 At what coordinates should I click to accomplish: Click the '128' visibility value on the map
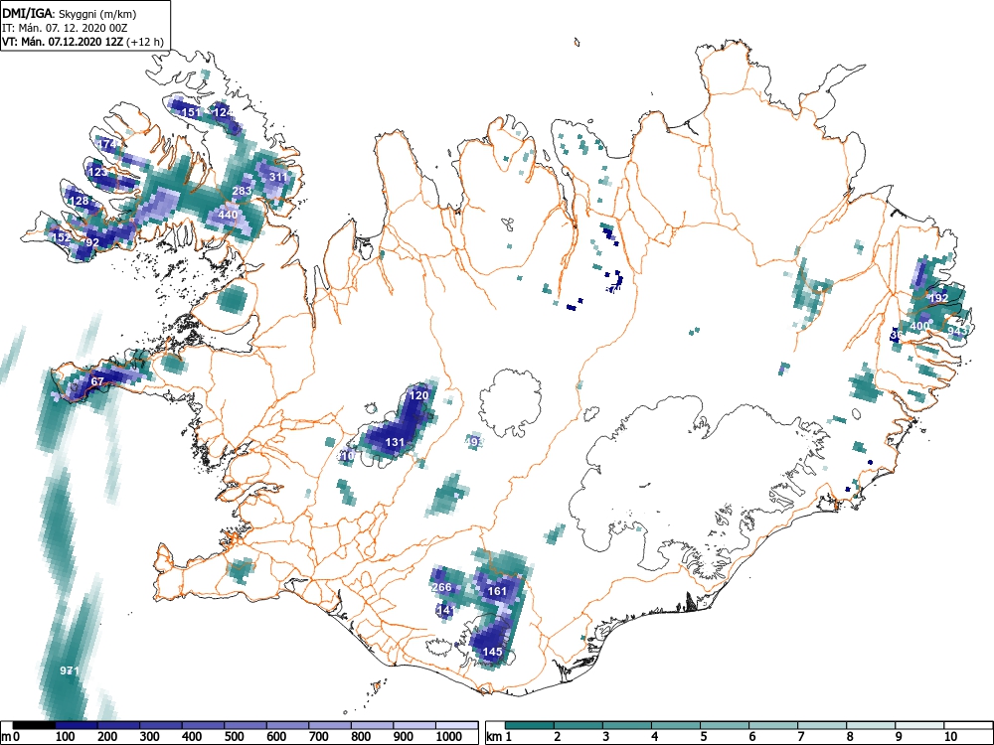tap(79, 201)
